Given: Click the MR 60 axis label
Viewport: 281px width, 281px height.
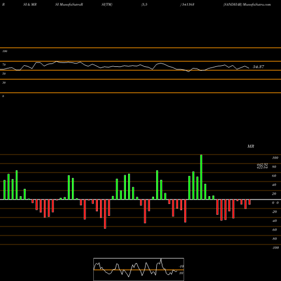Looking at the screenshot, I should (x=274, y=176).
